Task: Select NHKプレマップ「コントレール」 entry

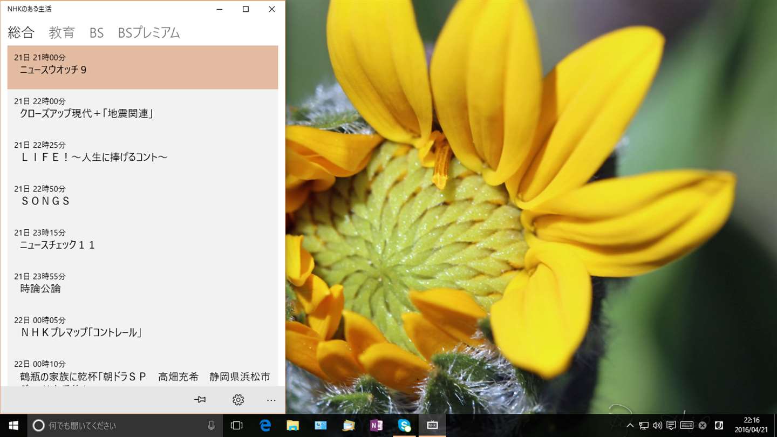Action: (142, 330)
